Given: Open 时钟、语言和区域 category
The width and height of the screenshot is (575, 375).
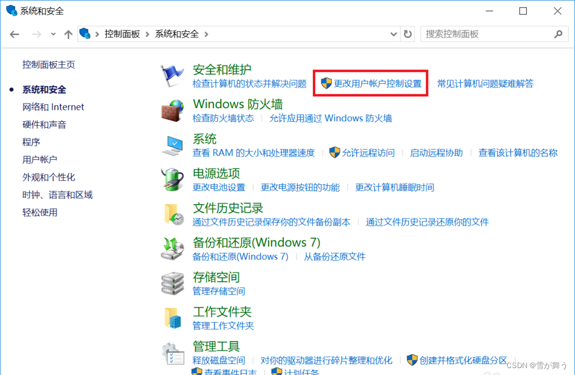Looking at the screenshot, I should 57,195.
